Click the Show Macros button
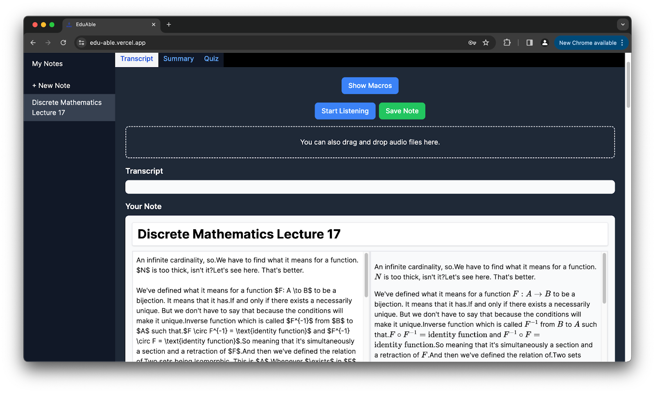655x393 pixels. click(x=370, y=86)
